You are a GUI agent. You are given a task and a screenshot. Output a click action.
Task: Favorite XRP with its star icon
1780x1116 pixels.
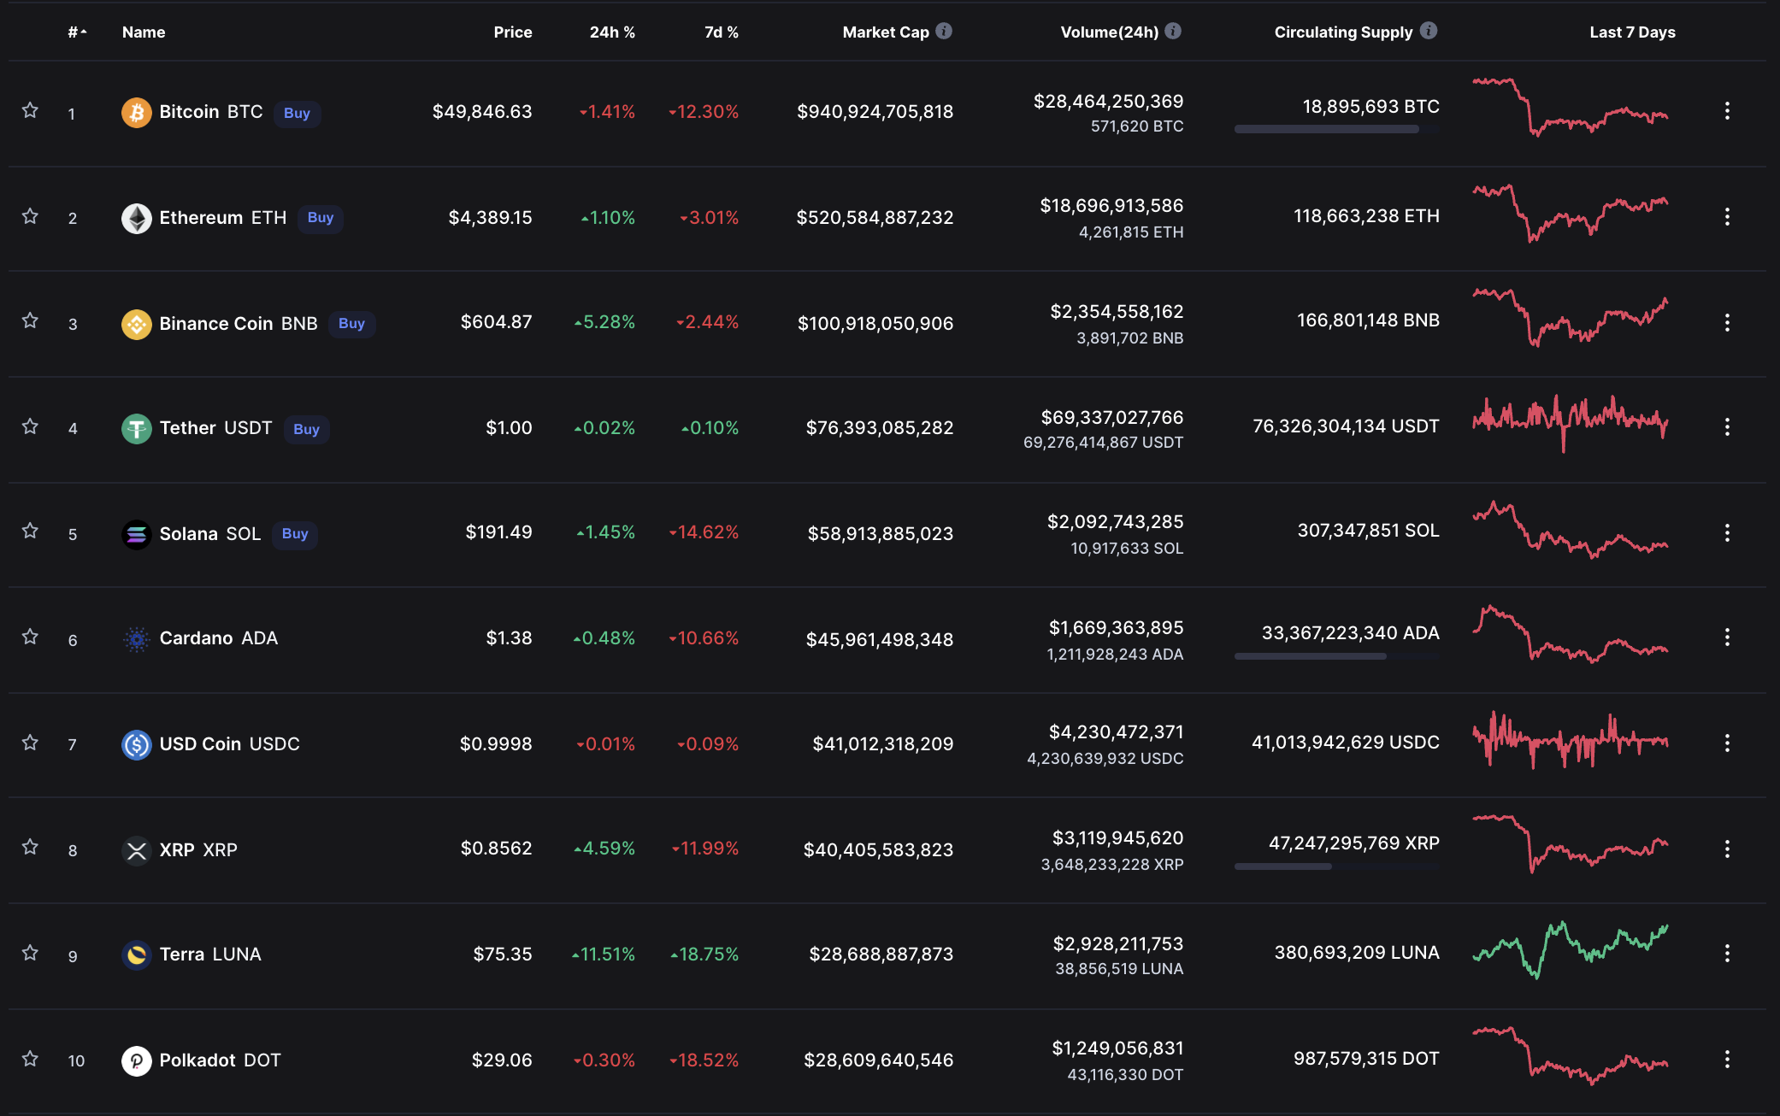30,847
